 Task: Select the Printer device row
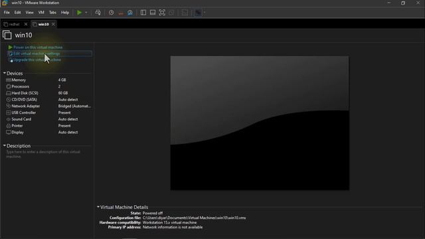48,125
